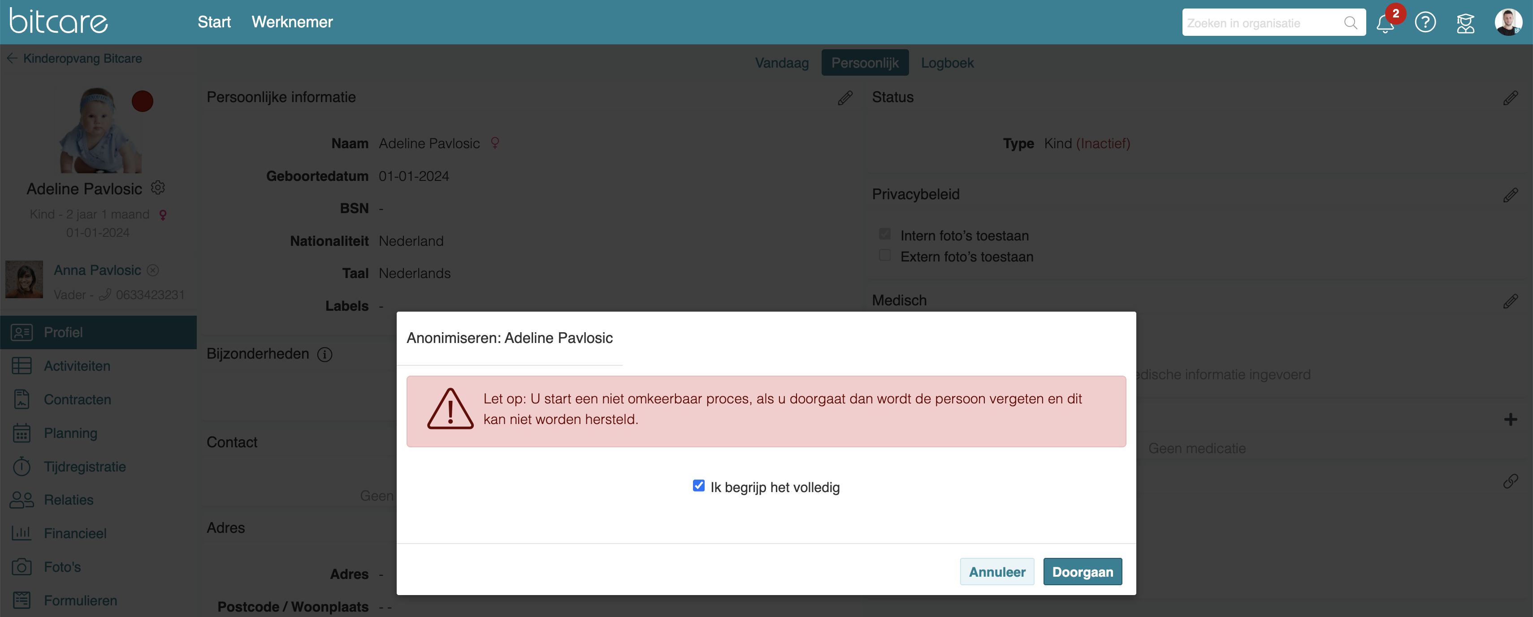The height and width of the screenshot is (617, 1533).
Task: Click the 'Zoeken in organisatie' search field
Action: click(1262, 23)
